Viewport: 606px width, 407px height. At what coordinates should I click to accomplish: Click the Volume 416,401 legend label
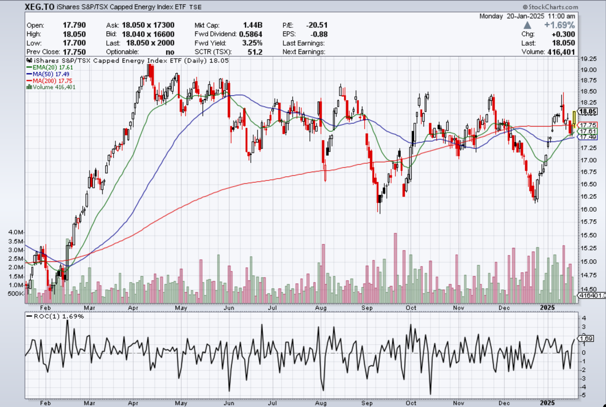click(x=54, y=87)
